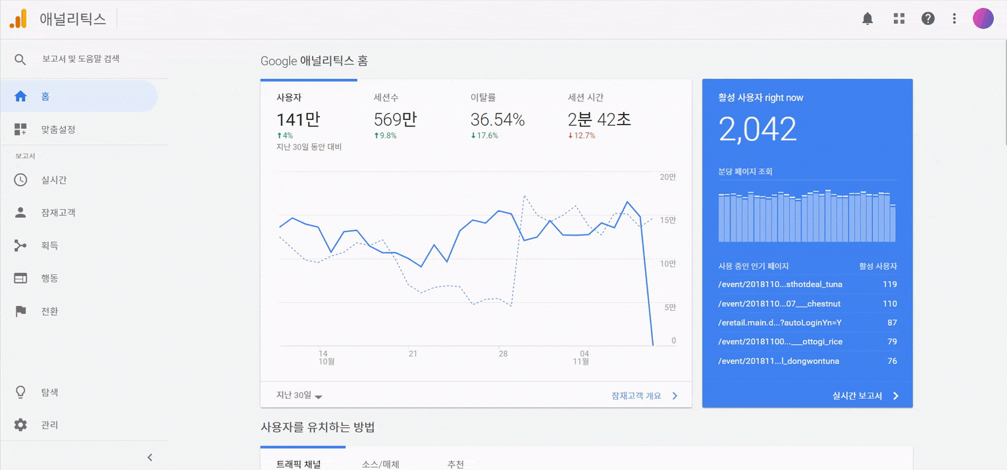The image size is (1007, 470).
Task: Open the help question mark icon
Action: pyautogui.click(x=928, y=18)
